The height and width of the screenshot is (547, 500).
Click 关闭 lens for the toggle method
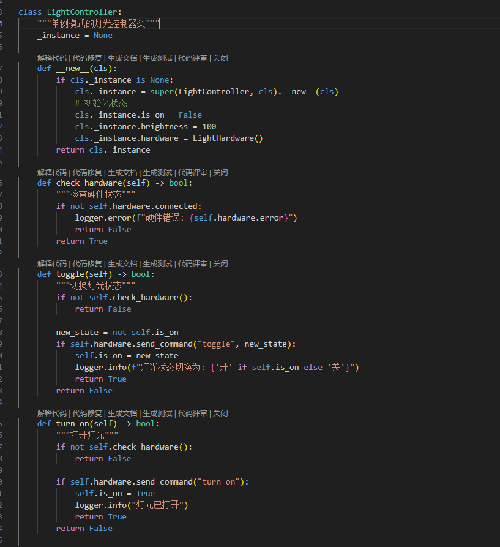(x=220, y=264)
